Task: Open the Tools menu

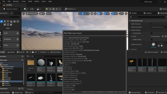Action: (x=23, y=1)
